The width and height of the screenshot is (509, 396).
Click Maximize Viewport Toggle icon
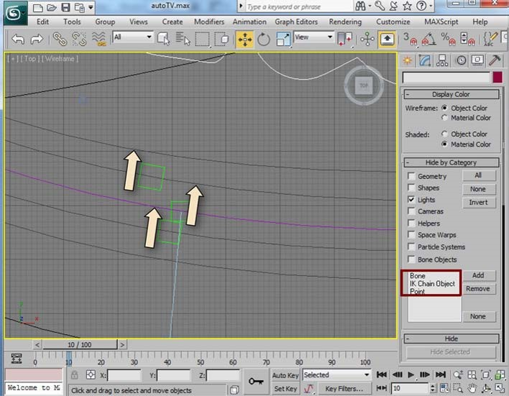pos(500,388)
